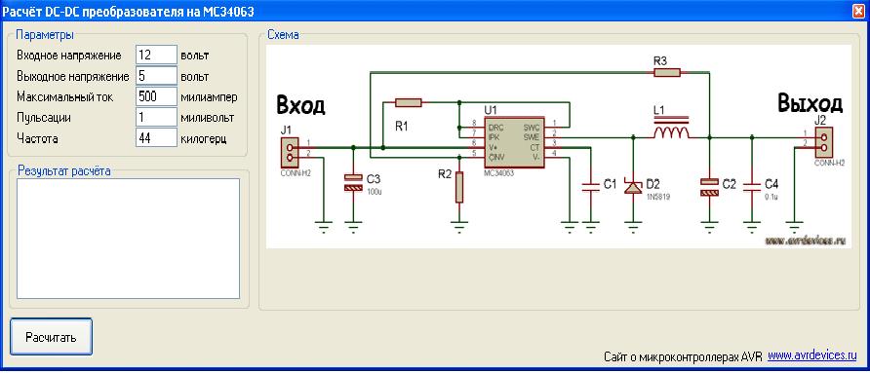Click the output connector J2 symbol
Viewport: 870px width, 373px height.
coord(822,141)
